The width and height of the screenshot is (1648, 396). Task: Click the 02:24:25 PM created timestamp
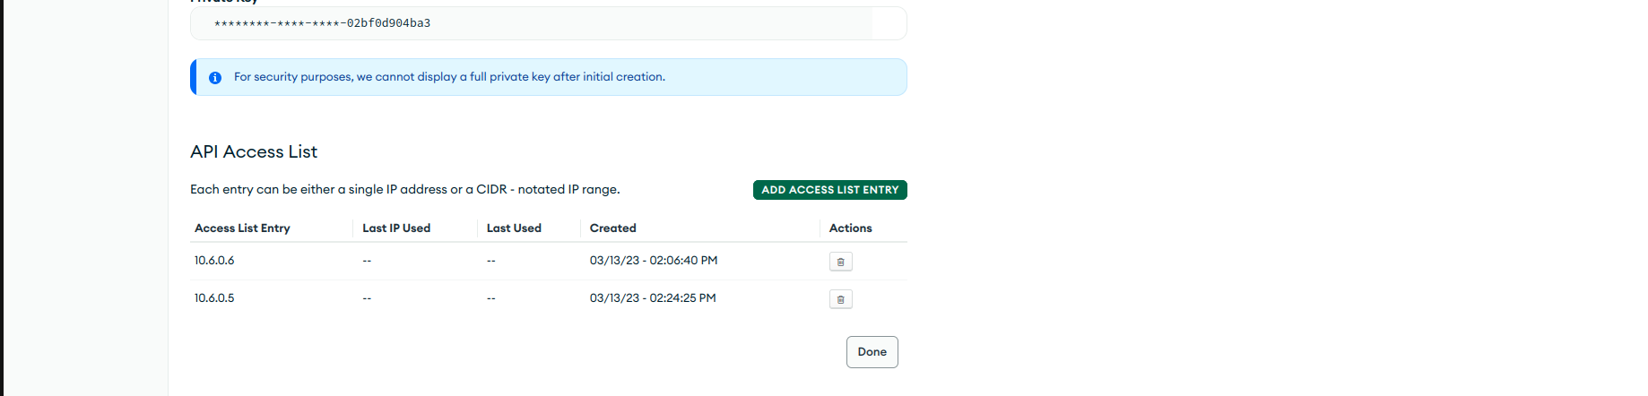coord(653,298)
